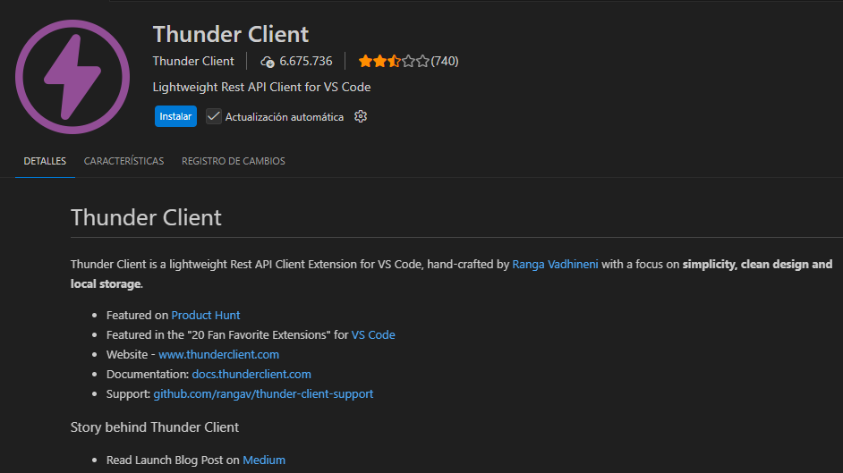Open the Medium launch blog link
This screenshot has width=843, height=473.
(x=264, y=460)
